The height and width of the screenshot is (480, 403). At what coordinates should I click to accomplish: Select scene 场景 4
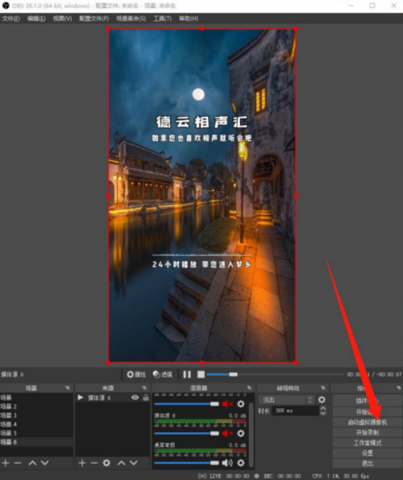click(x=36, y=424)
